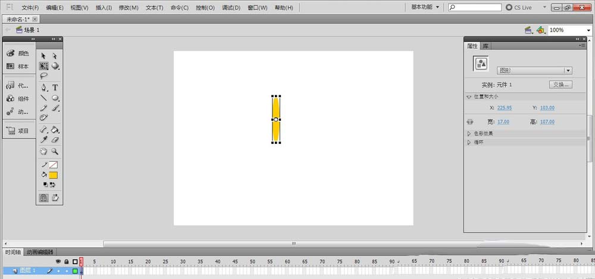Toggle the snap to objects magnet

tap(43, 198)
